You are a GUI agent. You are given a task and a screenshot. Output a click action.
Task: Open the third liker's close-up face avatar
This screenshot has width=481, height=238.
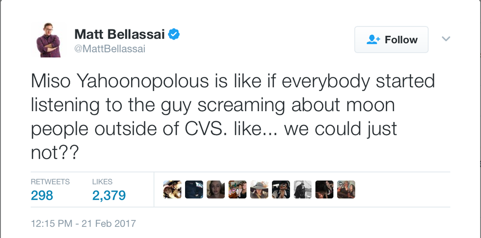[215, 190]
